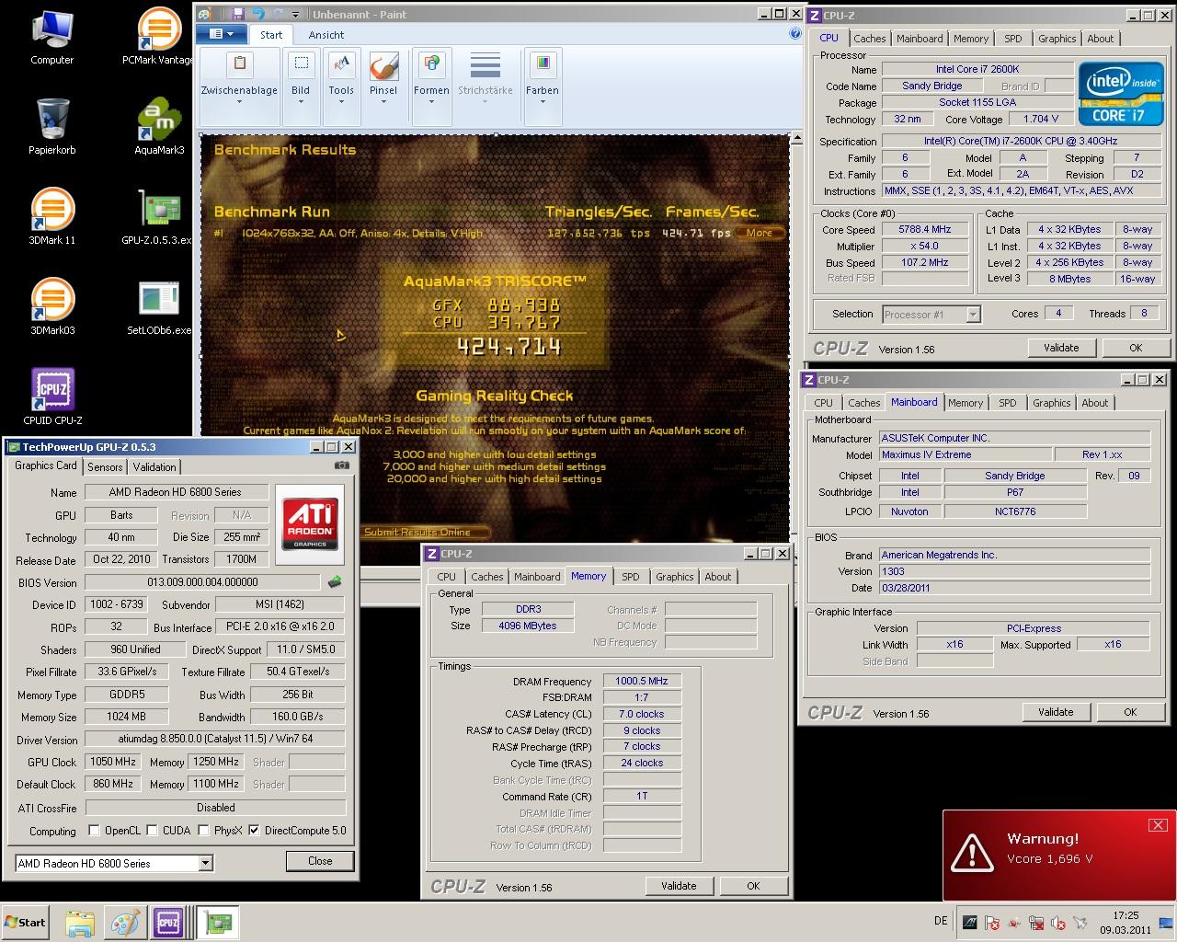Toggle the OpenCL checkbox in GPU-Z

point(94,830)
